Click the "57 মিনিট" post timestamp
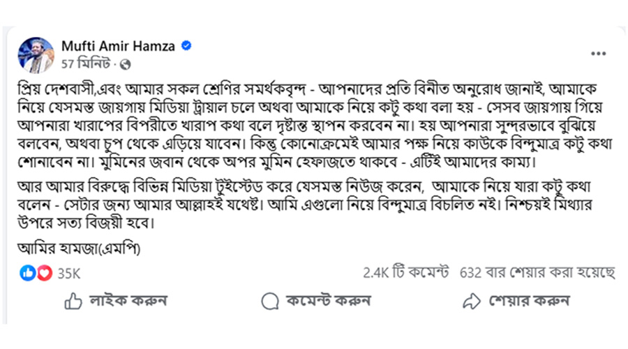 [x=86, y=64]
